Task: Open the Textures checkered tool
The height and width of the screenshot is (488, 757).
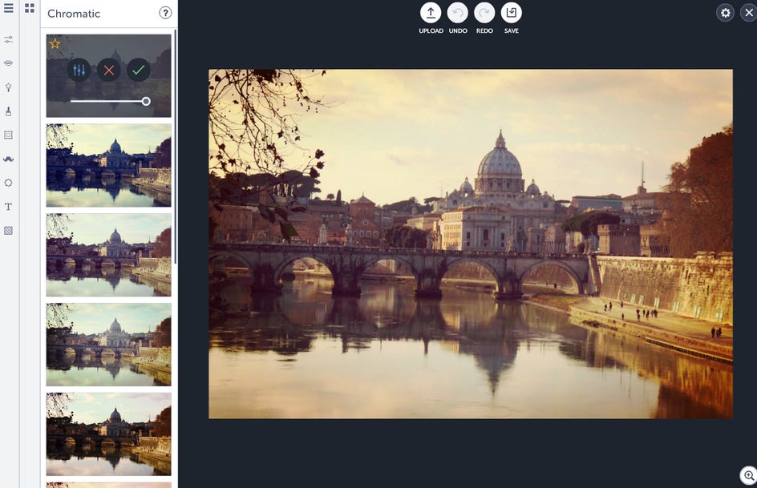Action: point(8,231)
